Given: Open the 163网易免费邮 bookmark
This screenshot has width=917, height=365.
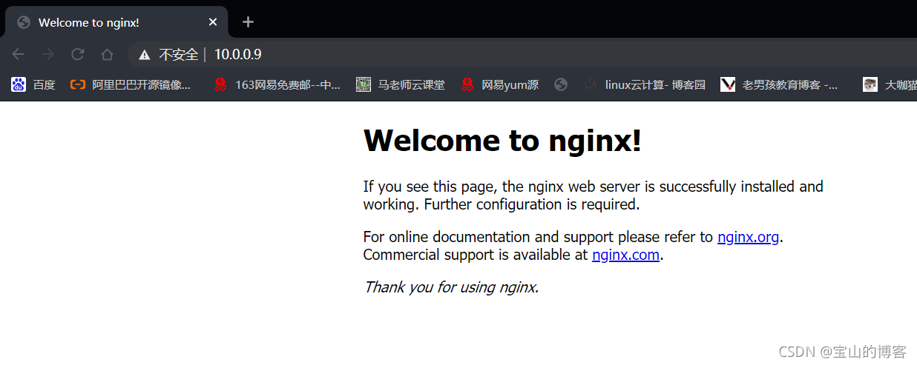Looking at the screenshot, I should [x=277, y=84].
